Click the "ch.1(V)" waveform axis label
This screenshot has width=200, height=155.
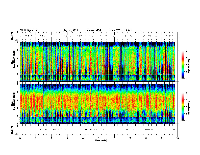tap(12, 36)
